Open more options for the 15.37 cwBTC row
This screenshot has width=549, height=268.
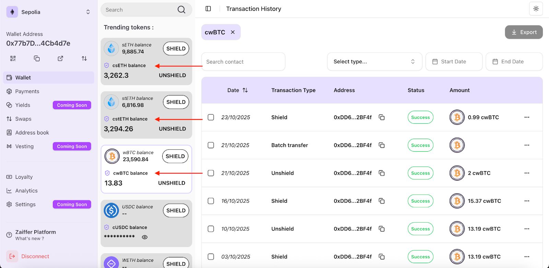pyautogui.click(x=527, y=201)
